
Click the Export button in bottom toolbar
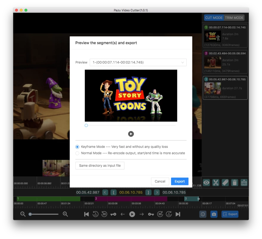click(x=230, y=214)
